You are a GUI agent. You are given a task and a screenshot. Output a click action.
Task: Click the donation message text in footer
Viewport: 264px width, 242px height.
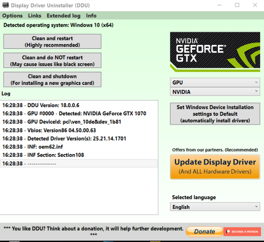click(x=93, y=231)
